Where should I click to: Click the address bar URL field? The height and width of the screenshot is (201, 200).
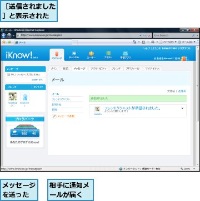pos(79,35)
